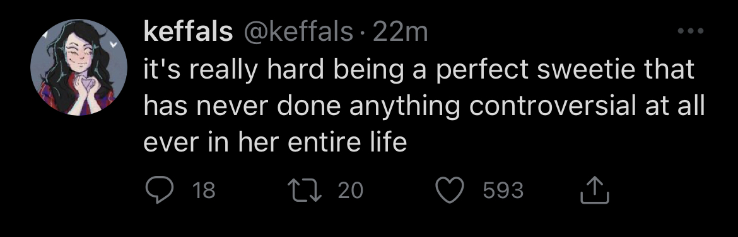Open the three-dot more options menu
The width and height of the screenshot is (738, 237).
(690, 31)
